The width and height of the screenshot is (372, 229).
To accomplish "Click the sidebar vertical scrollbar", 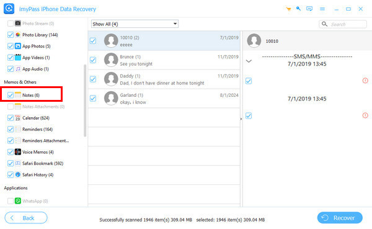I will [x=85, y=101].
